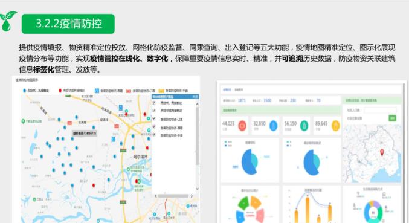The height and width of the screenshot is (223, 409).
Task: Click the green round icon on 56,150 card
Action: pyautogui.click(x=304, y=126)
